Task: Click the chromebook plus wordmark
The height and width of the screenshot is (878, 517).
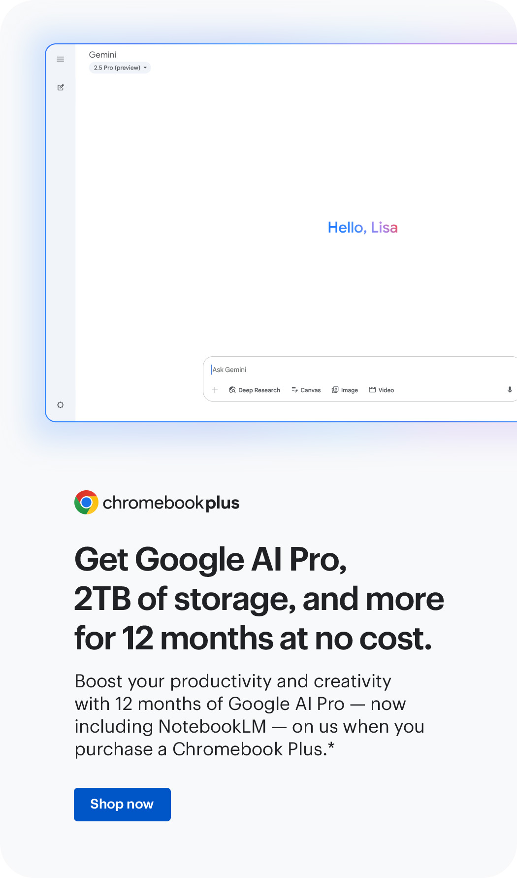Action: [x=171, y=503]
